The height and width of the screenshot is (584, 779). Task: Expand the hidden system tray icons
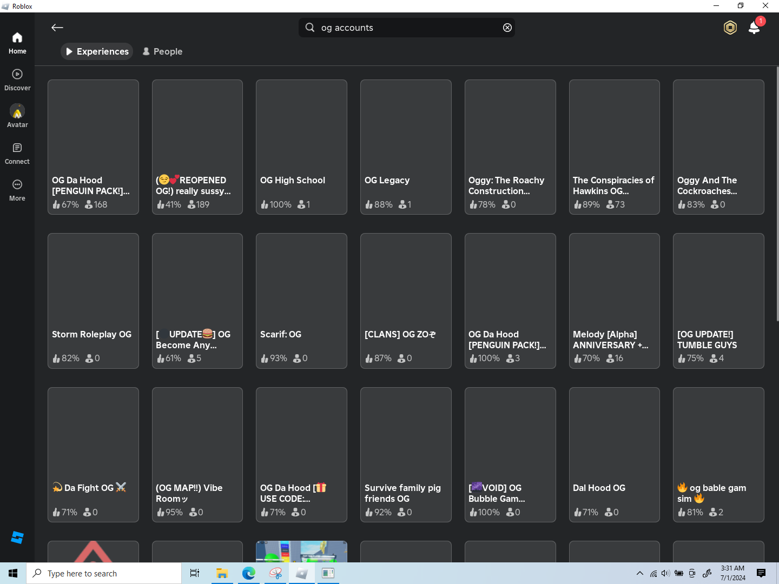click(640, 573)
